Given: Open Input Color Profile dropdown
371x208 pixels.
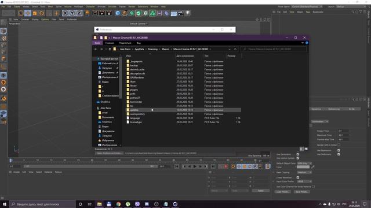Looking at the screenshot, I should tap(304, 181).
